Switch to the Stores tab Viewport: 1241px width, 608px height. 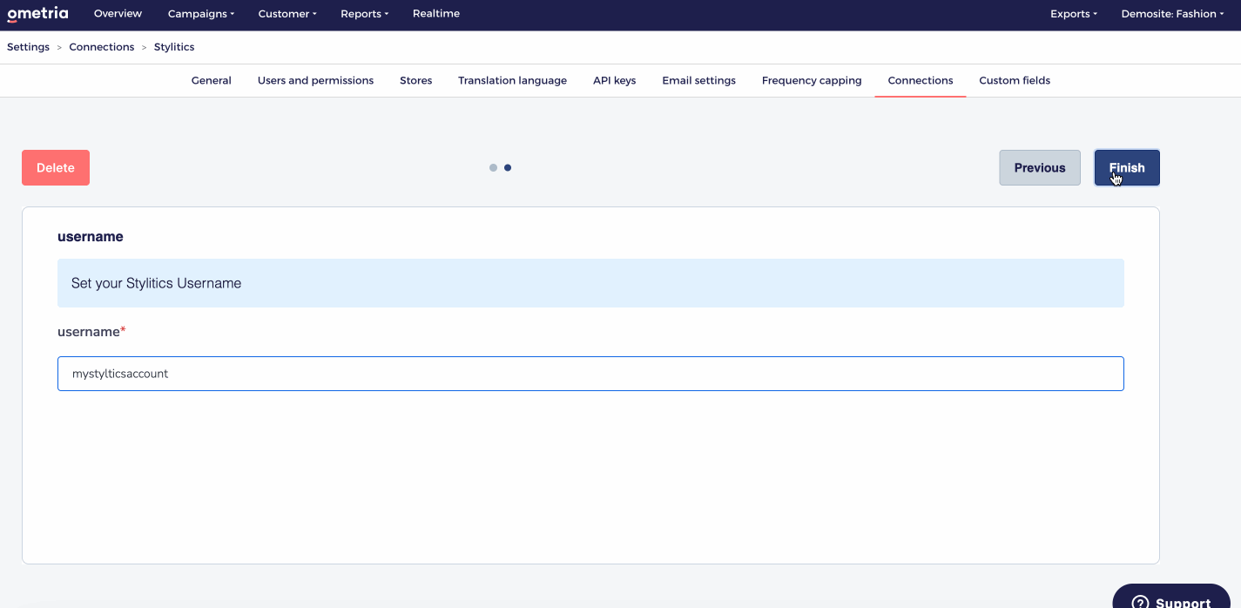point(416,80)
